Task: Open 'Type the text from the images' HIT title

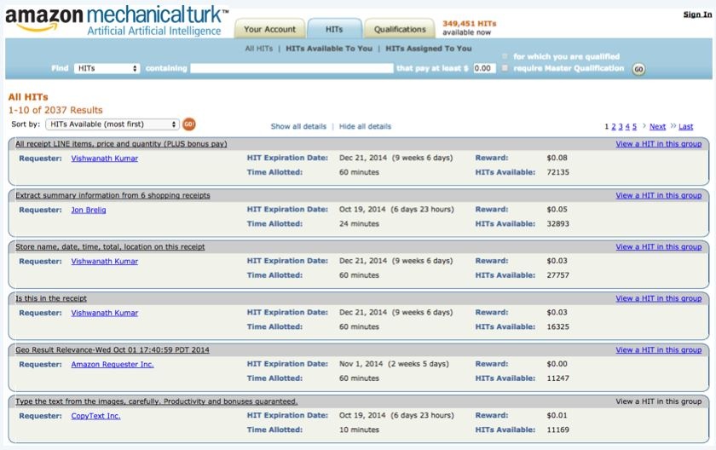Action: pos(157,401)
